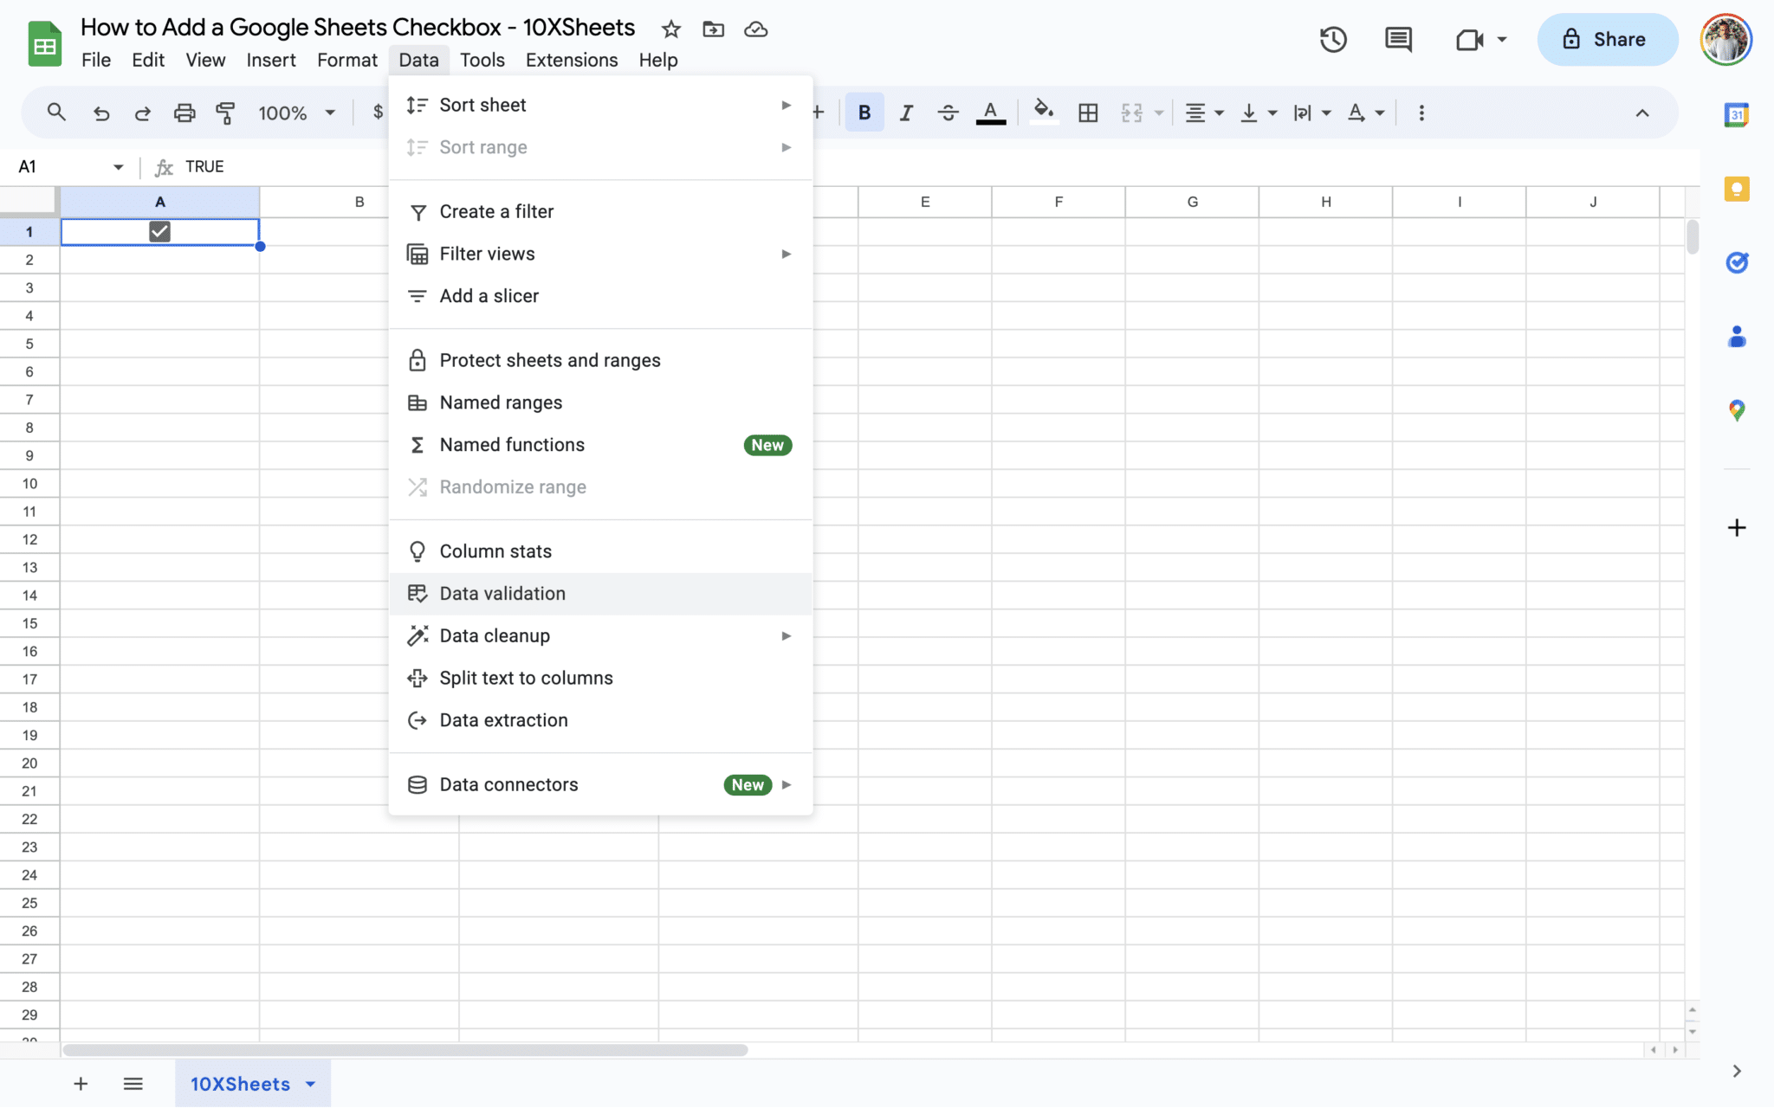Expand the Name box dropdown arrow
Image resolution: width=1774 pixels, height=1108 pixels.
coord(119,167)
